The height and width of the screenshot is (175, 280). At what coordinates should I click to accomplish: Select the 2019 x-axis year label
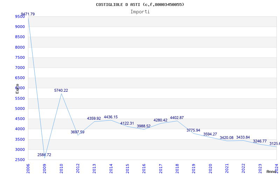194,169
